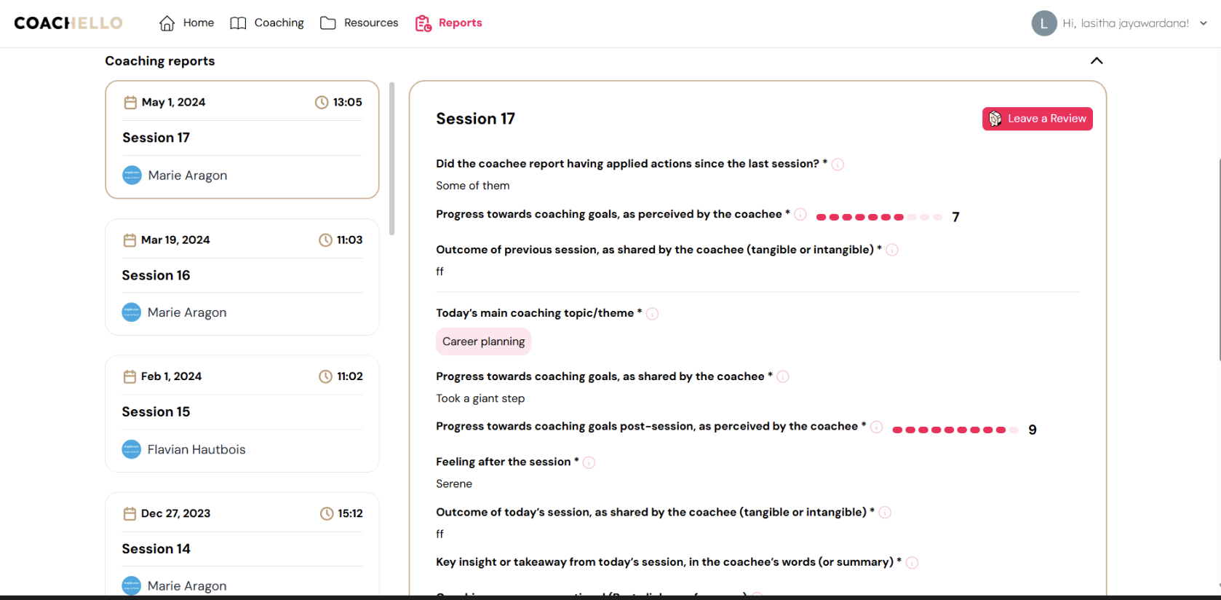
Task: Open the Home page
Action: [x=186, y=23]
